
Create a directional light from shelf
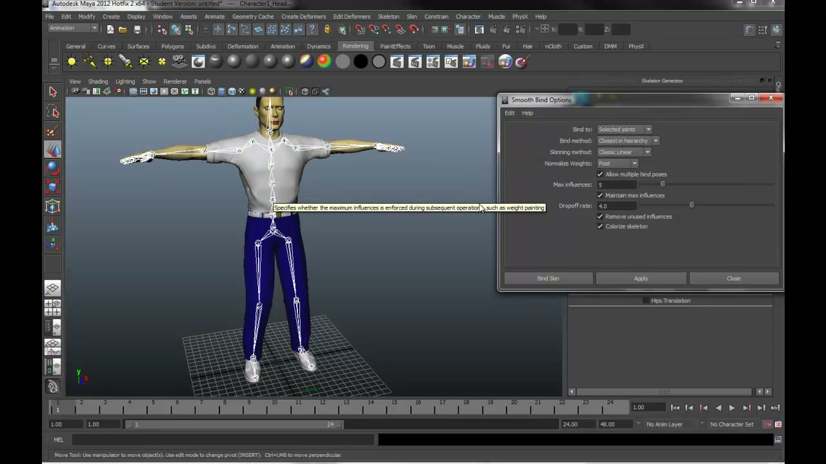click(x=90, y=62)
